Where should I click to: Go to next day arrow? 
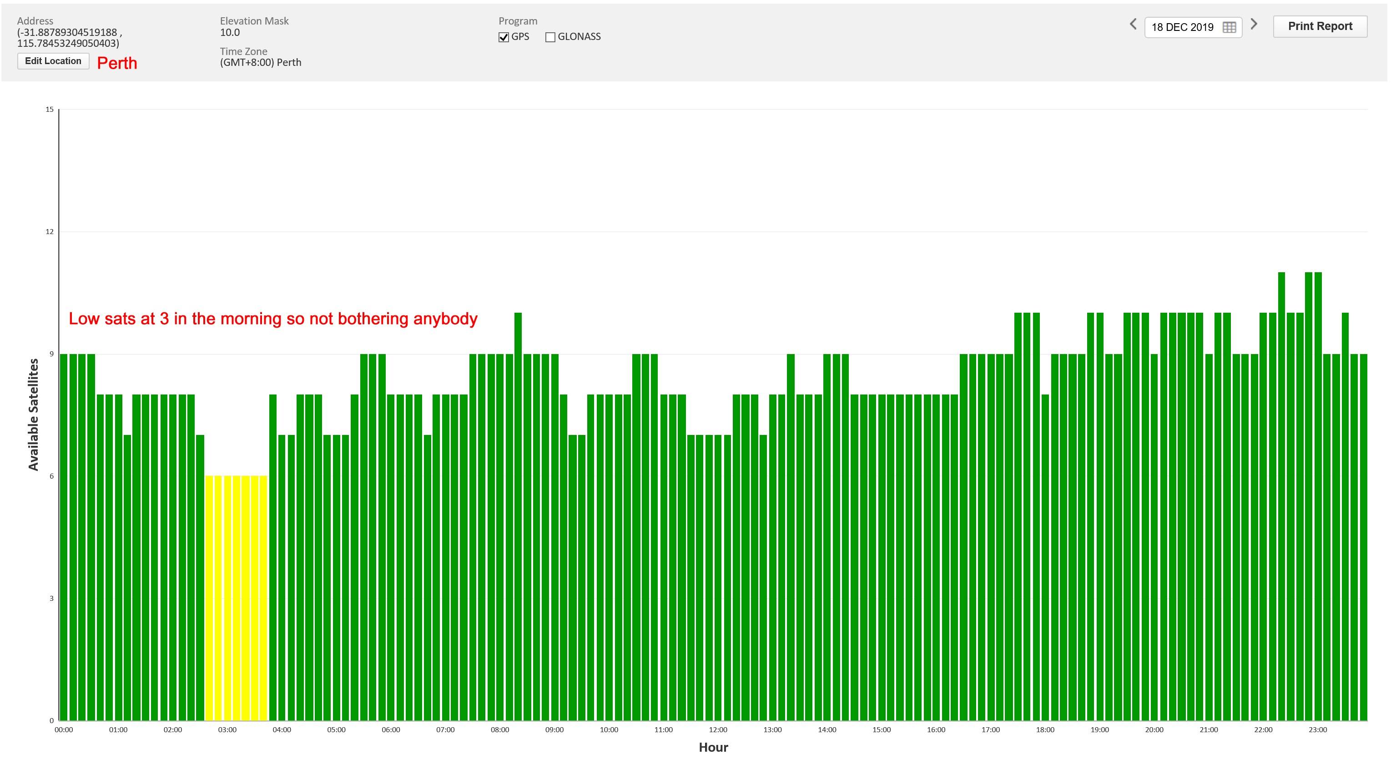point(1254,25)
